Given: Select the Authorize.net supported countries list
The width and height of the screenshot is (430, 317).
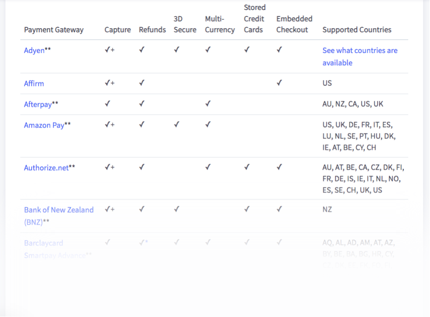Looking at the screenshot, I should tap(363, 179).
